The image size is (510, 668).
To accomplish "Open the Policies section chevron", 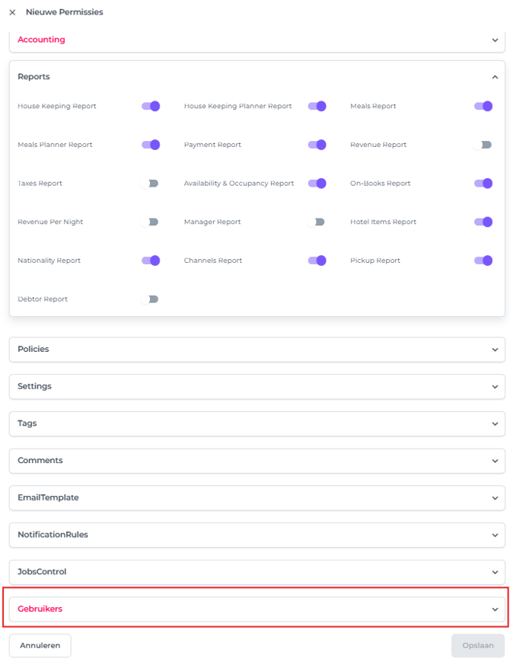I will click(495, 350).
